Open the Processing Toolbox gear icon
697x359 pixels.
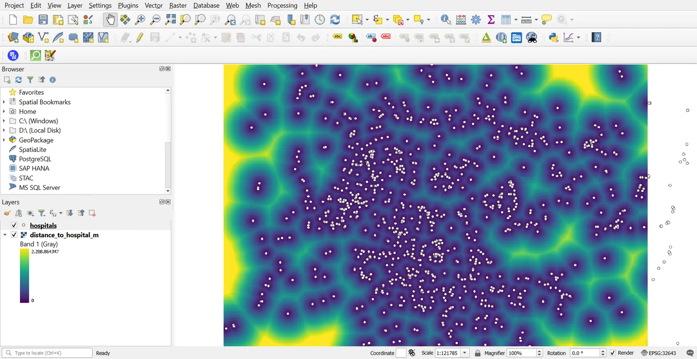[x=476, y=20]
